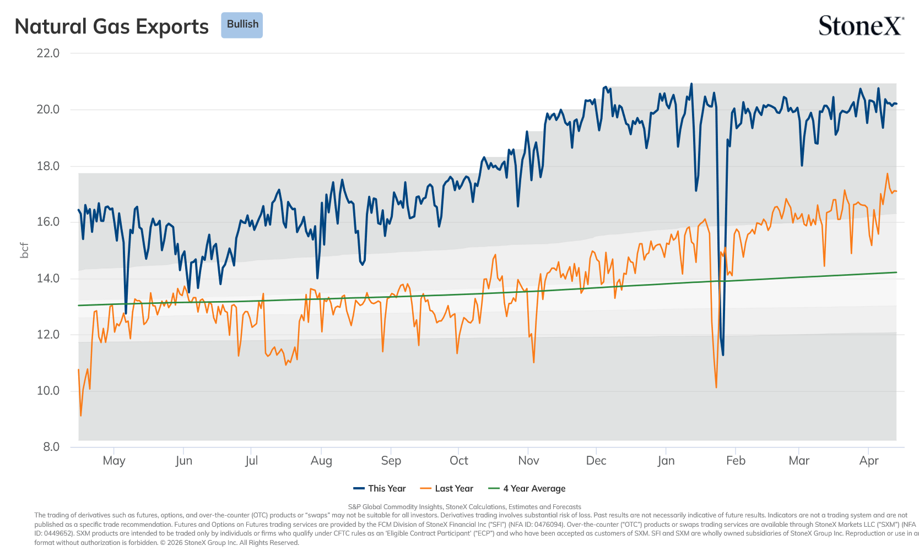This screenshot has height=551, width=919.
Task: Select the Nov label on x-axis
Action: coord(528,461)
